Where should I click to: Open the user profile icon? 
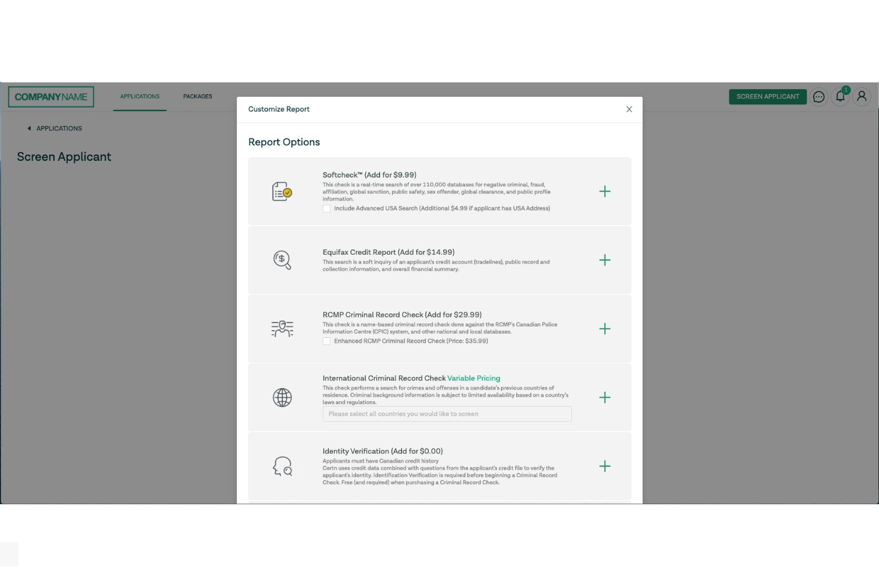click(x=862, y=96)
